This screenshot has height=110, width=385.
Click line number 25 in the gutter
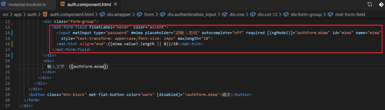(8, 95)
